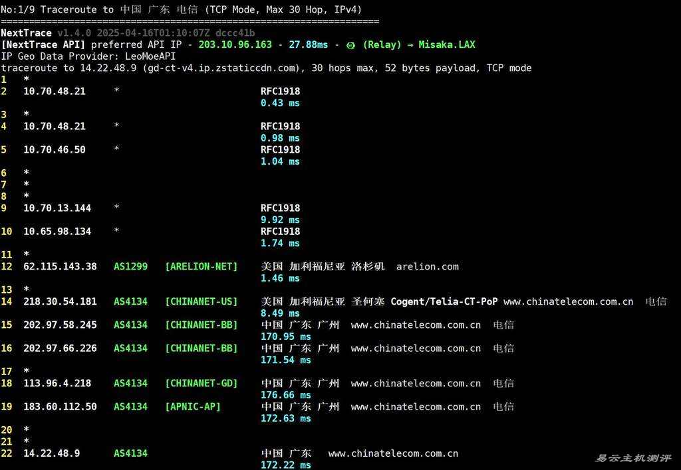Viewport: 681px width, 470px height.
Task: Select IP 202.97.58.245
Action: (x=60, y=325)
